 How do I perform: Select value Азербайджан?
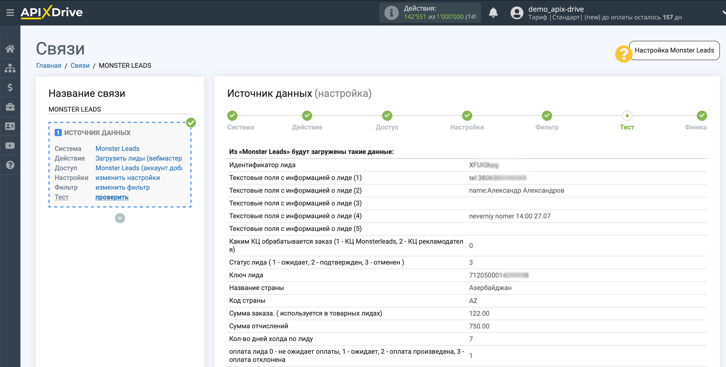coord(490,288)
